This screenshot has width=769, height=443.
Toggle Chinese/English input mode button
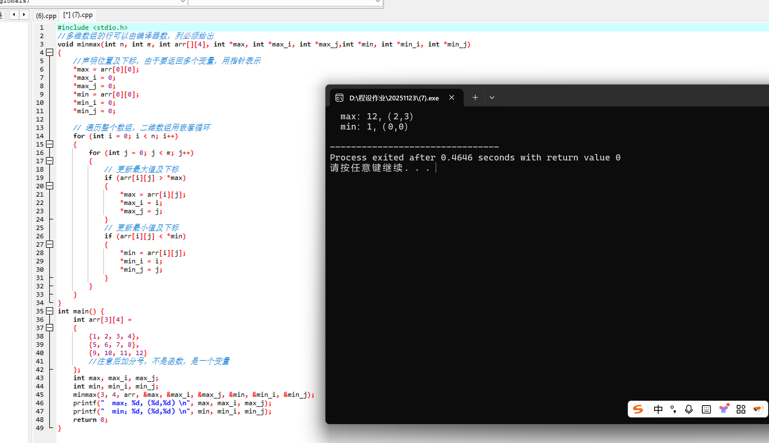click(658, 409)
